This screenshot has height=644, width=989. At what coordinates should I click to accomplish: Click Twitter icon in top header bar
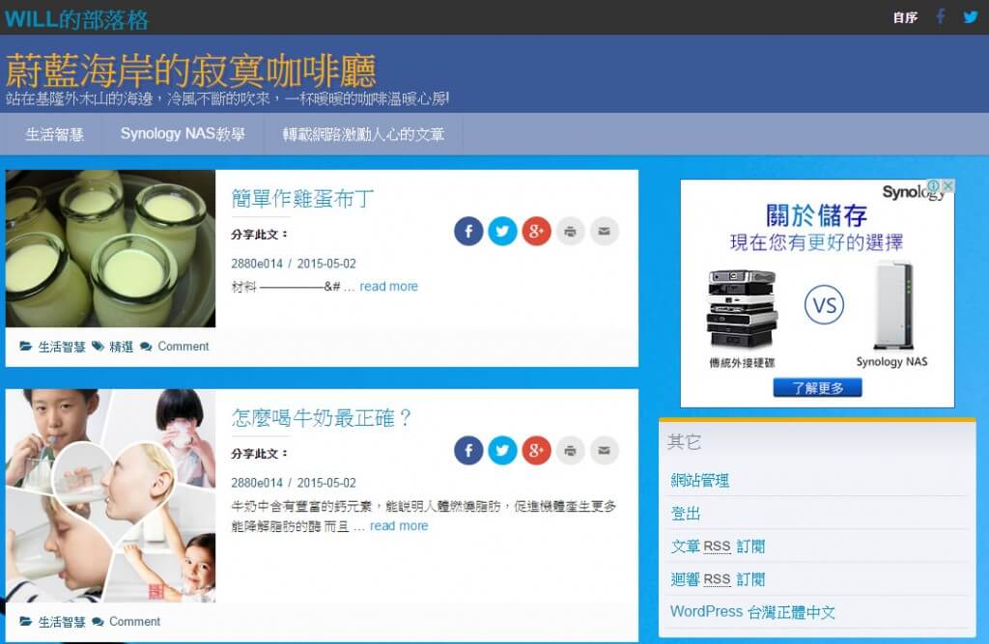point(970,16)
